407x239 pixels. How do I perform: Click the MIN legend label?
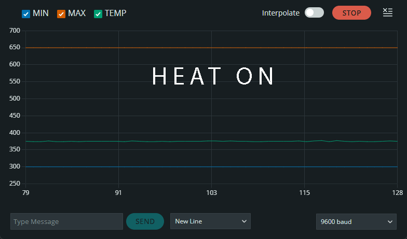[x=40, y=13]
